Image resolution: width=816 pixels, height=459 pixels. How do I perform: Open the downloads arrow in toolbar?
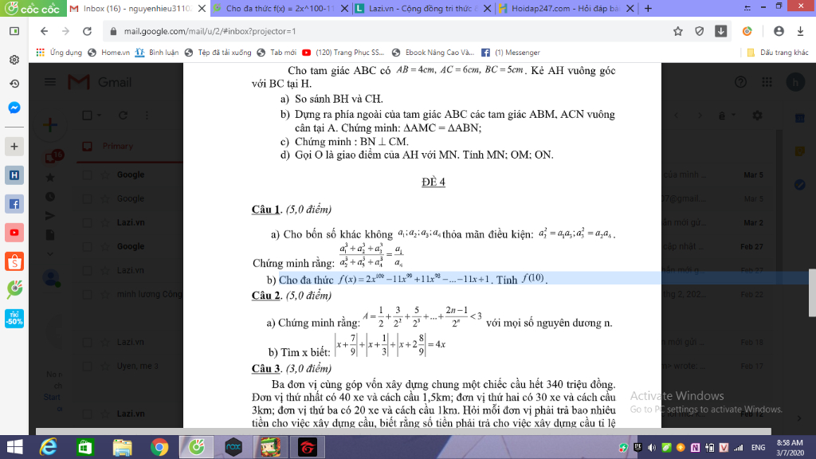coord(800,31)
